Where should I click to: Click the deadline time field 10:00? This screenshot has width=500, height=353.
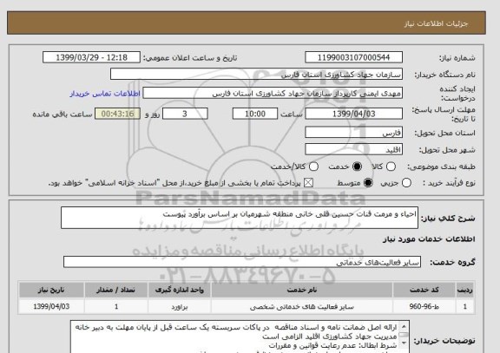pyautogui.click(x=255, y=114)
